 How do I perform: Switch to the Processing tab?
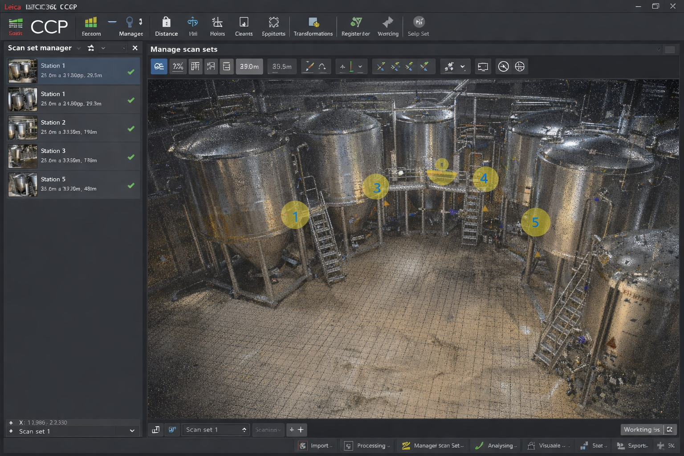(367, 446)
